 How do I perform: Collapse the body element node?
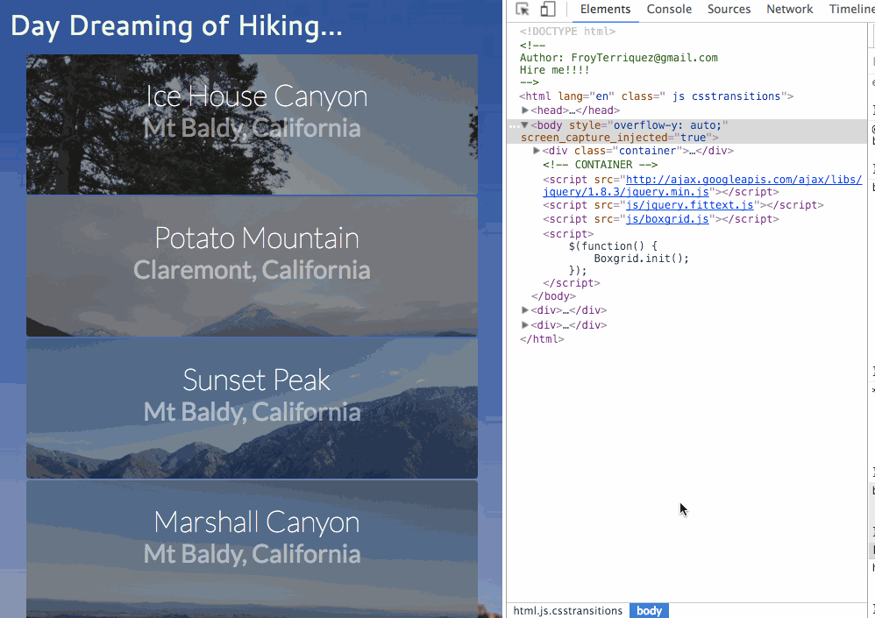(524, 125)
